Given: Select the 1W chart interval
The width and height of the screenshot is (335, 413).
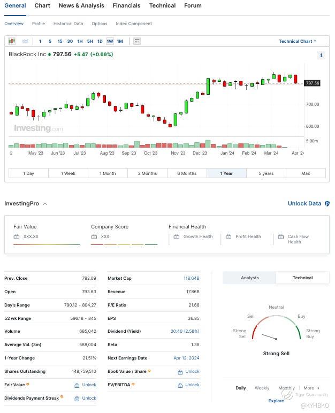Looking at the screenshot, I should click(x=110, y=41).
